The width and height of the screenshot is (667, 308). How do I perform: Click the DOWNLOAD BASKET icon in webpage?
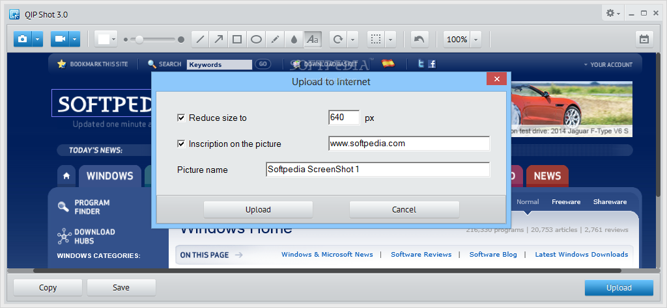point(296,64)
